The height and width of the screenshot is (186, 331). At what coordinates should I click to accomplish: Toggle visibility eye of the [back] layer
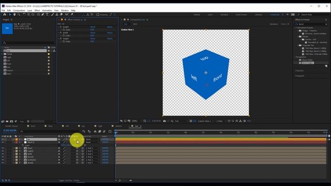tap(3, 163)
